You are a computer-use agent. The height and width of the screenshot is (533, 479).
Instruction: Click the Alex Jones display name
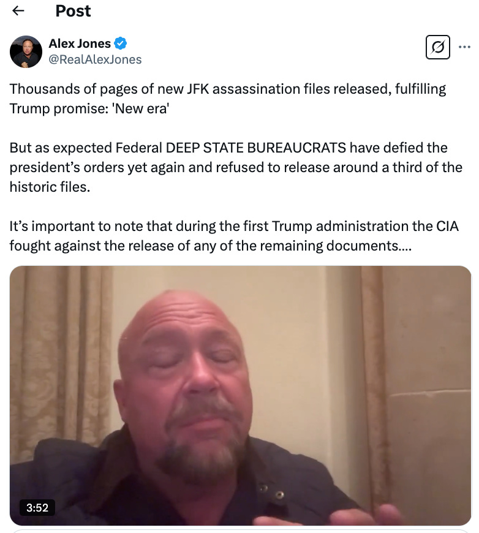point(80,43)
